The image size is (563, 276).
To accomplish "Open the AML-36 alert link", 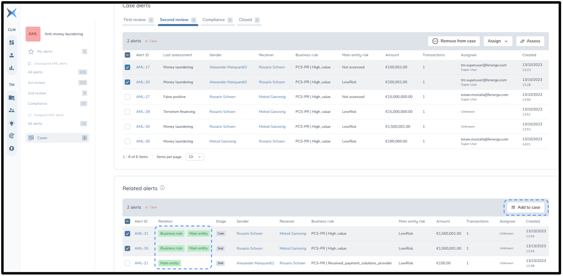I will click(x=143, y=141).
